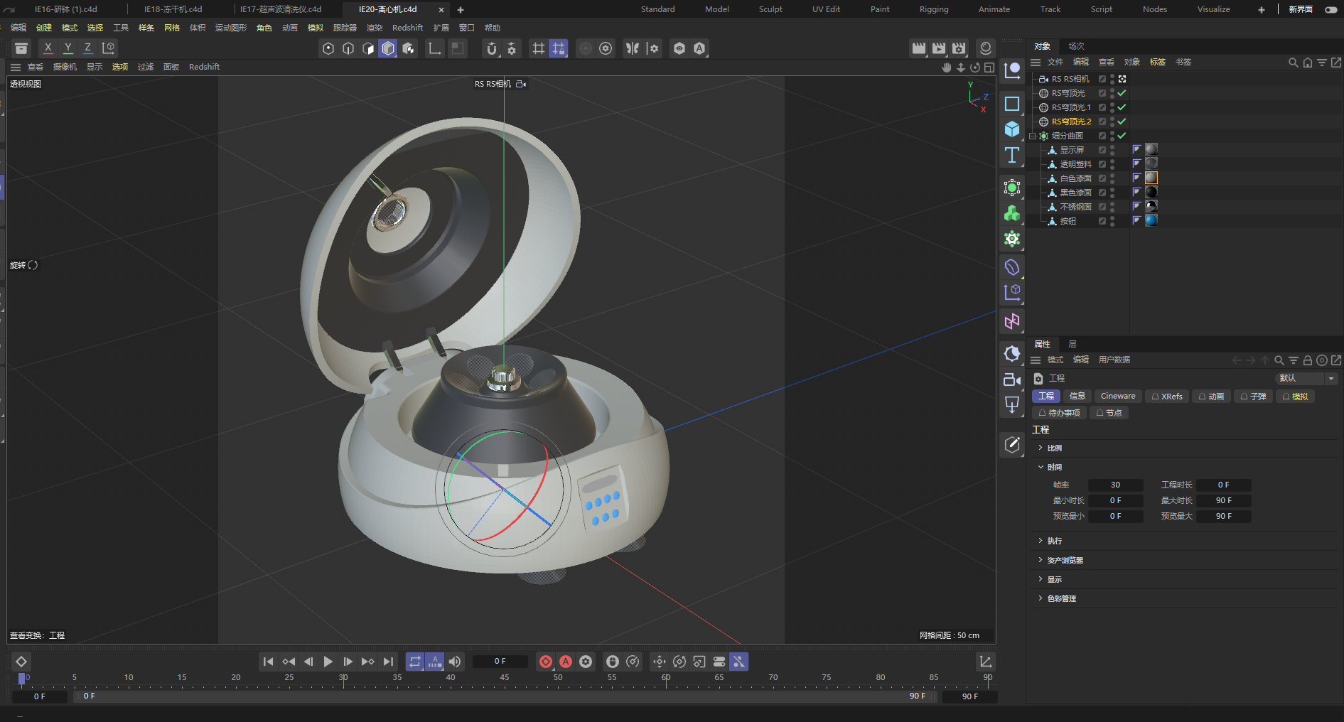Viewport: 1344px width, 722px height.
Task: Click the green cloner MoGraph icon
Action: click(x=1012, y=213)
